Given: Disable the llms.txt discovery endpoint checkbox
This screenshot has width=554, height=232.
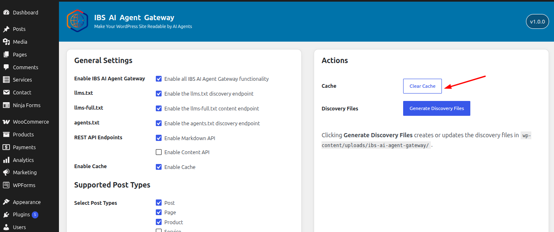Looking at the screenshot, I should coord(159,94).
